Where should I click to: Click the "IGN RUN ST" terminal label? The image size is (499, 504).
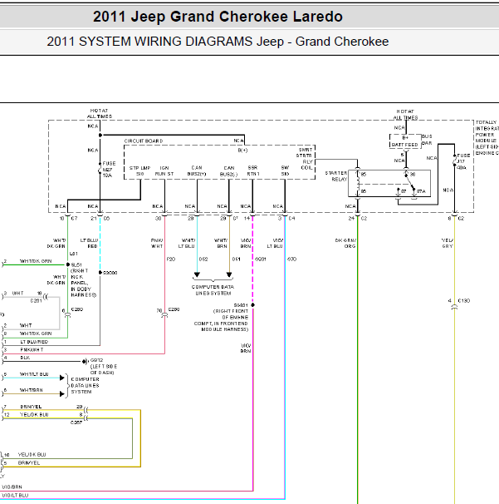[x=164, y=171]
